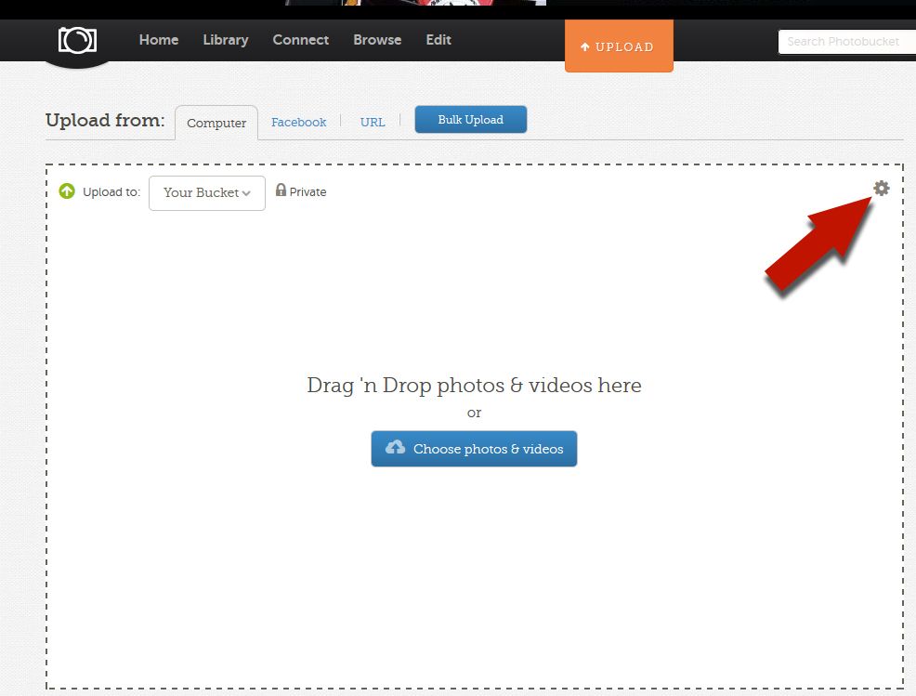This screenshot has width=916, height=696.
Task: Switch to URL upload source
Action: (x=373, y=122)
